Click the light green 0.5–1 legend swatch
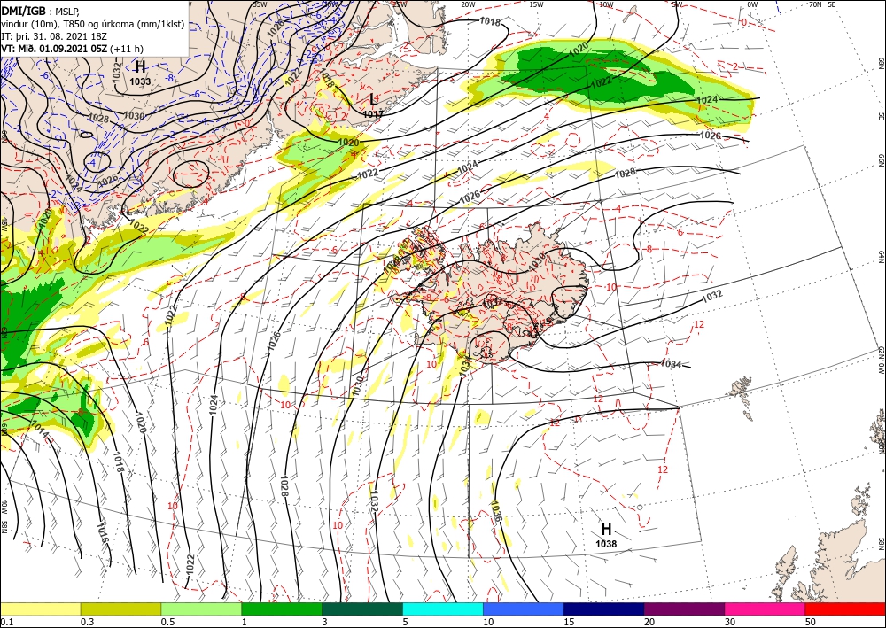Screen dimensions: 886x628 coord(201,609)
